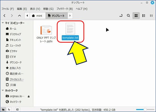The width and height of the screenshot is (156, 112).
Task: Click the ONLY PPT テンプレート.pptx name label
Action: pos(46,39)
